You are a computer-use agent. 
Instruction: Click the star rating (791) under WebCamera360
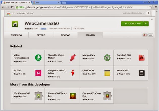(x=31, y=29)
